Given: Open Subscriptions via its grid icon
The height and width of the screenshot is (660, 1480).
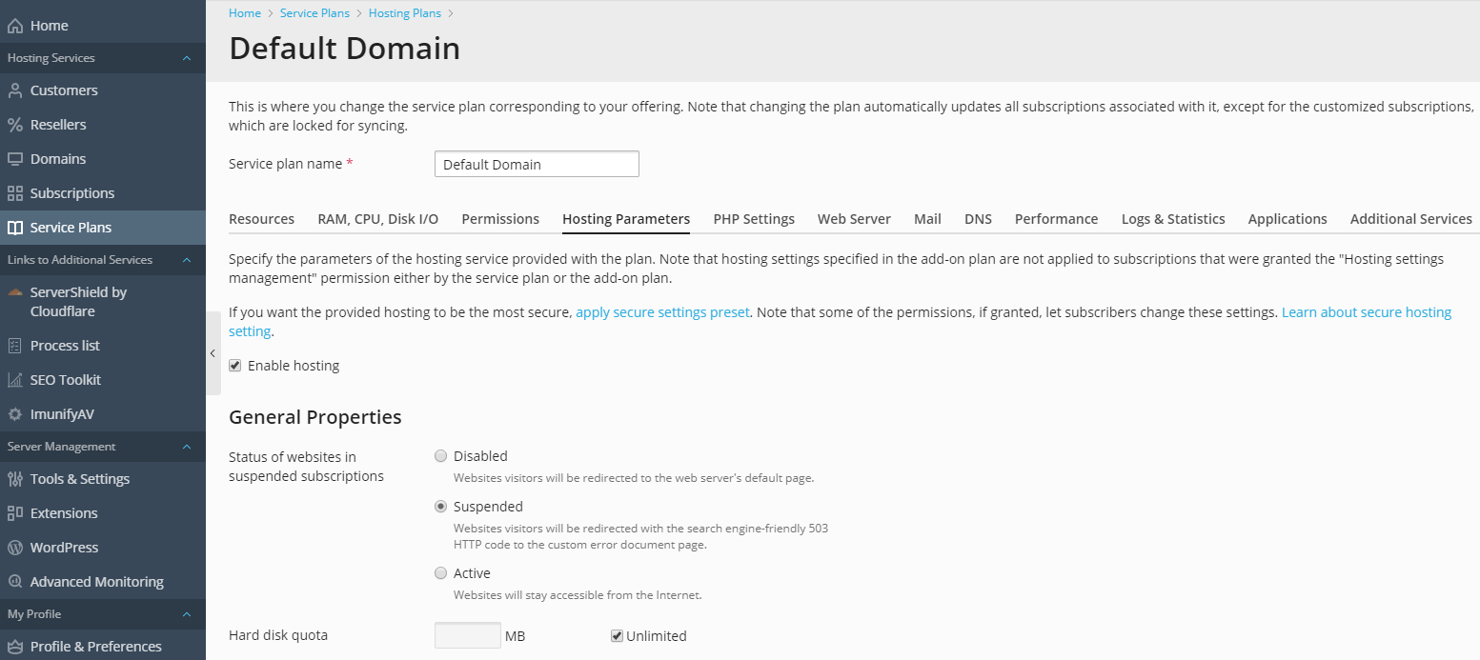Looking at the screenshot, I should (15, 193).
